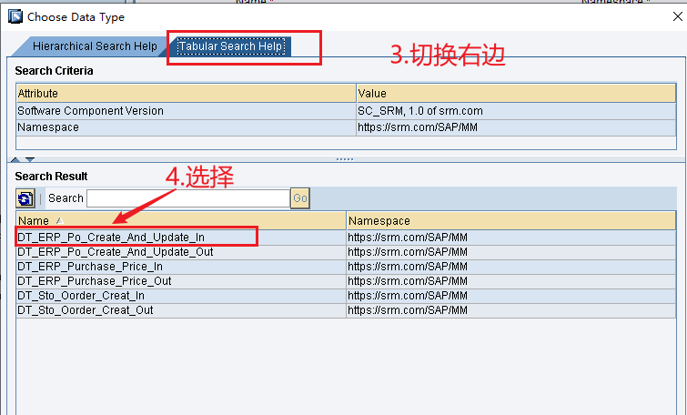
Task: Click namespace cell for DT_ERP_Purchase_Price_In
Action: tap(511, 267)
